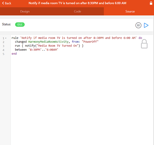The width and height of the screenshot is (154, 145).
Task: Go Back to the previous screen
Action: click(7, 3)
